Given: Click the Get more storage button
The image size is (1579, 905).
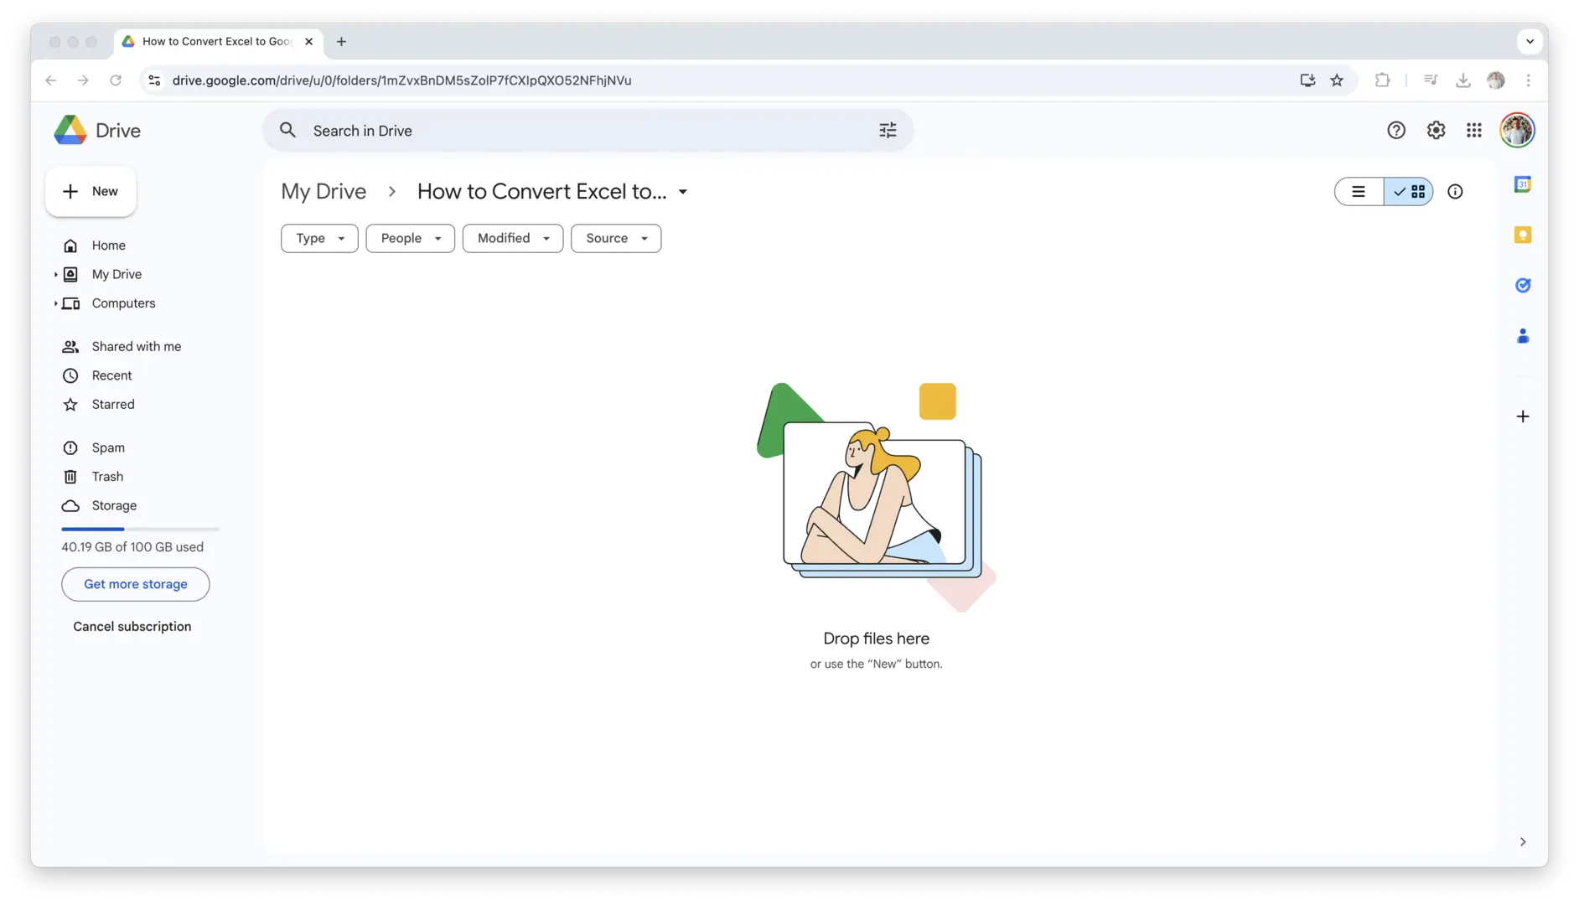Looking at the screenshot, I should (135, 585).
